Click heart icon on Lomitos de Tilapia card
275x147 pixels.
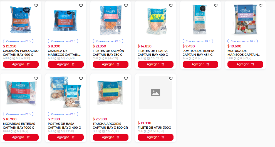pos(216,6)
